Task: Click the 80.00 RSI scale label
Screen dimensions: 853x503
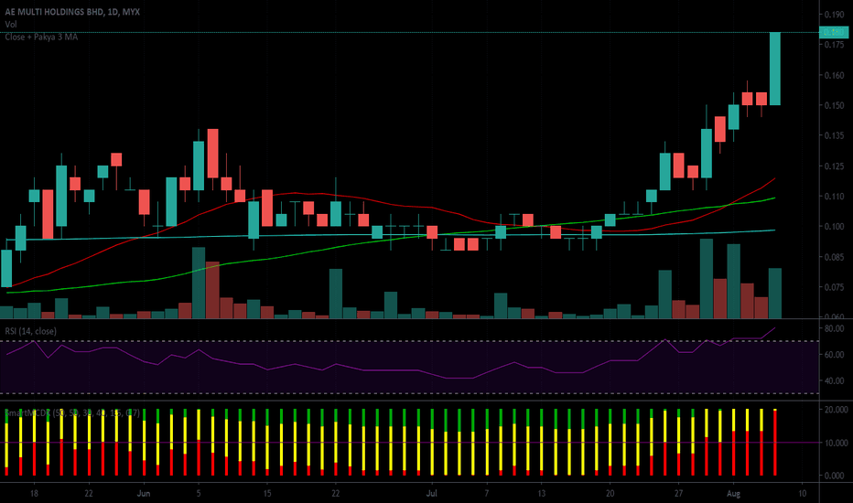Action: 835,329
